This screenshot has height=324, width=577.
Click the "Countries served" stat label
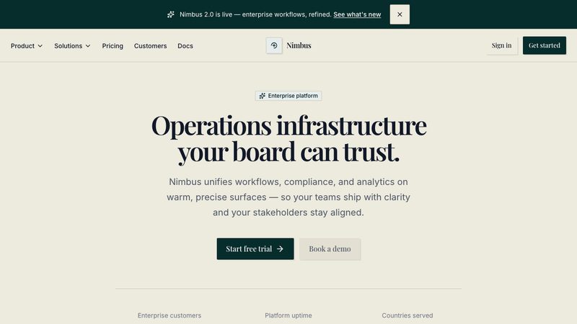click(x=408, y=315)
